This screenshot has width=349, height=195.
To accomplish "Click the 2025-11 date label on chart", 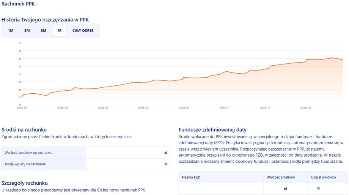I will coord(225,108).
